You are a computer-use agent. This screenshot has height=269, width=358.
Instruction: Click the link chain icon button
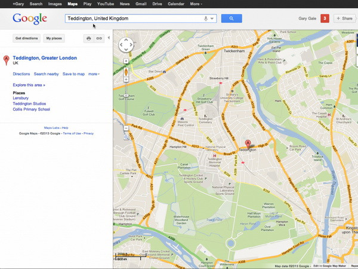point(99,38)
